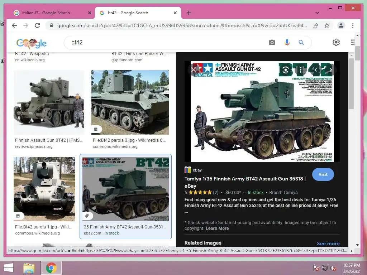Viewport: 367px width, 275px height.
Task: Open the three-dot menu on the preview image
Action: click(x=301, y=70)
